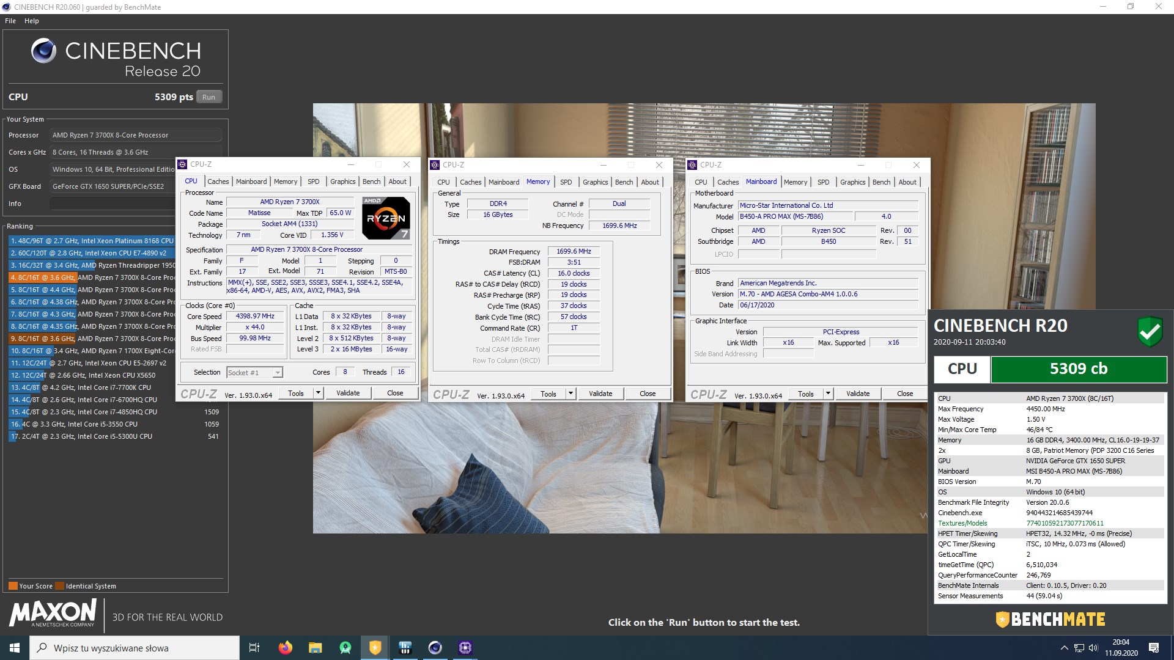Click the Maxon logo
The image size is (1174, 660).
pos(53,613)
